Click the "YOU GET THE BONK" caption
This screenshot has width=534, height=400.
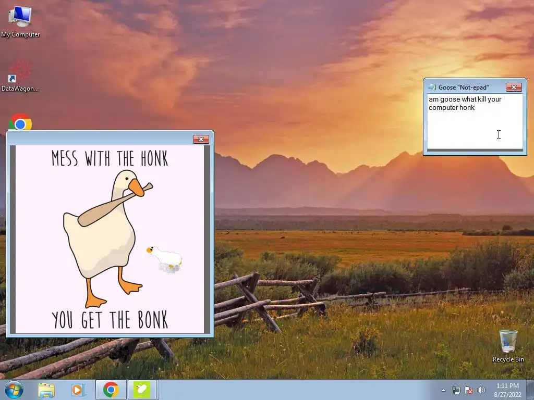(x=110, y=320)
